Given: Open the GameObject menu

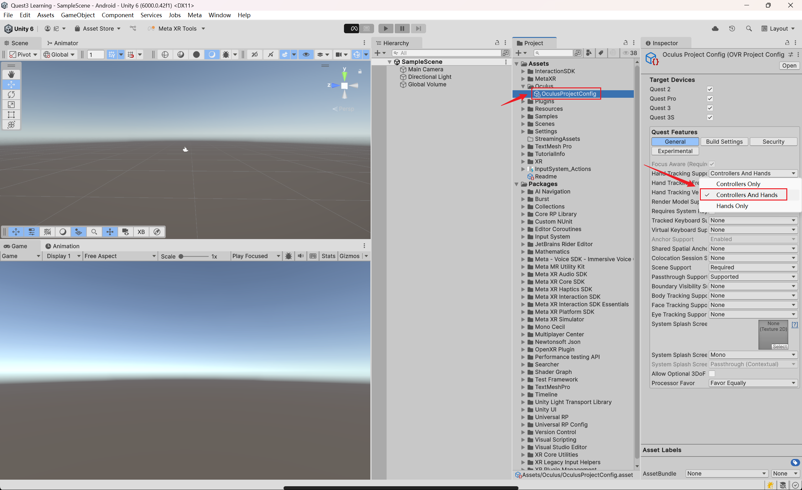Looking at the screenshot, I should coord(78,15).
